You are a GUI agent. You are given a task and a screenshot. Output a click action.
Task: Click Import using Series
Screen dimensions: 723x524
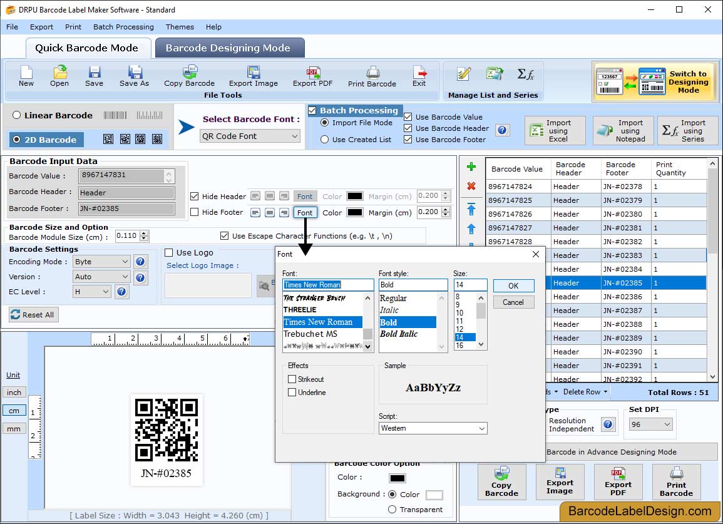click(687, 131)
